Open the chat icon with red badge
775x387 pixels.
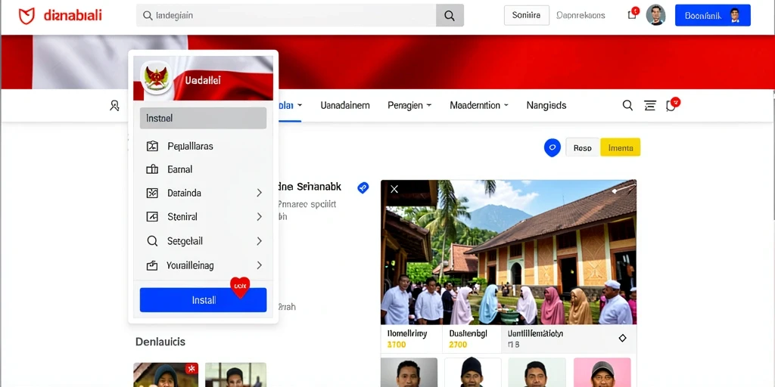pyautogui.click(x=672, y=104)
